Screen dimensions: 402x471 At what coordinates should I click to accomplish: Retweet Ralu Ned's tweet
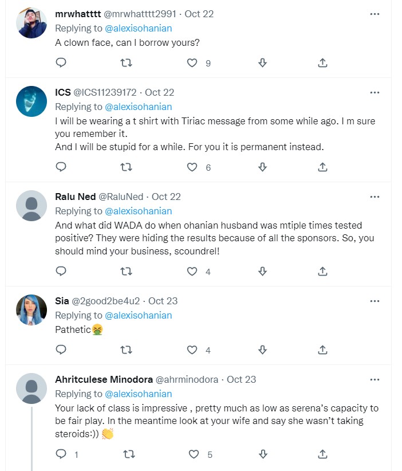tap(127, 272)
